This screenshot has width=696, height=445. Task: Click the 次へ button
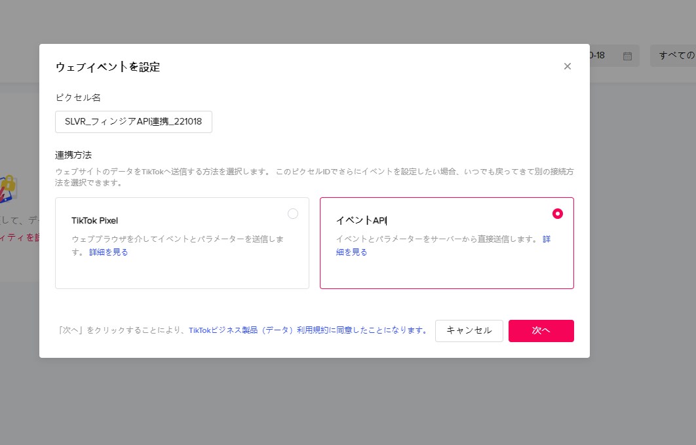(541, 330)
